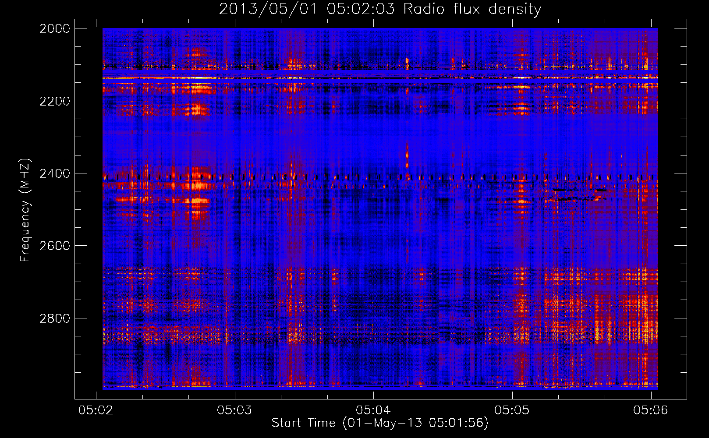Image resolution: width=709 pixels, height=438 pixels.
Task: Select the 2400 frequency tick label
Action: pos(55,173)
